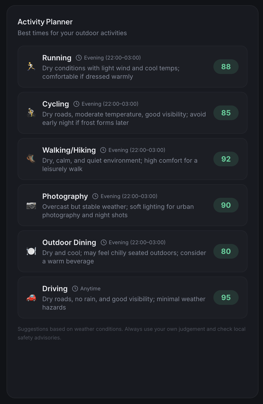
Task: Select the Cycling bicycle icon
Action: coord(31,113)
